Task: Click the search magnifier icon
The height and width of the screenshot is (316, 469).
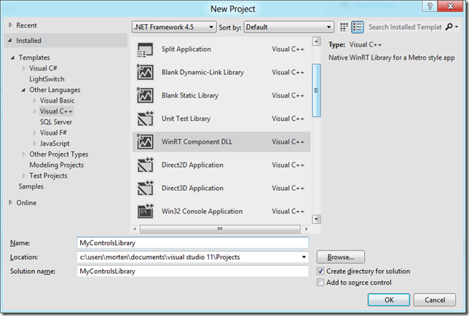Action: coord(449,27)
